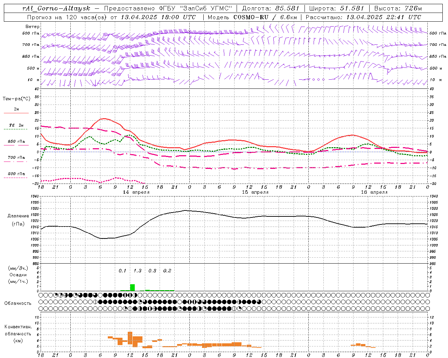Click the 'Облачность' cloudiness label
The width and height of the screenshot is (448, 358).
(x=18, y=303)
